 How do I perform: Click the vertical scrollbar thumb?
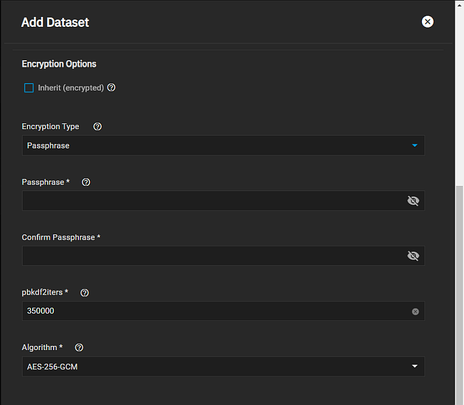click(459, 292)
